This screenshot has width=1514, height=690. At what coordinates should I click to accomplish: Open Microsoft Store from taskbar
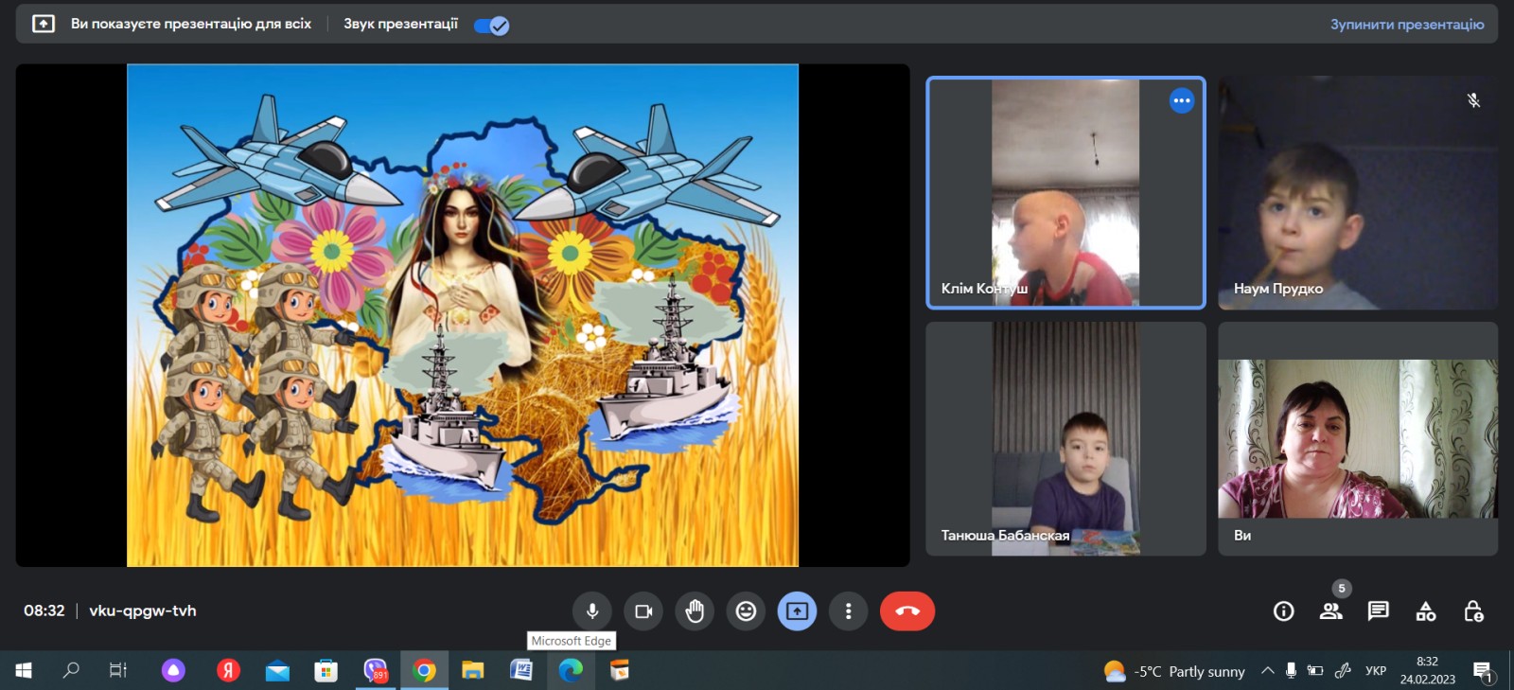click(326, 670)
